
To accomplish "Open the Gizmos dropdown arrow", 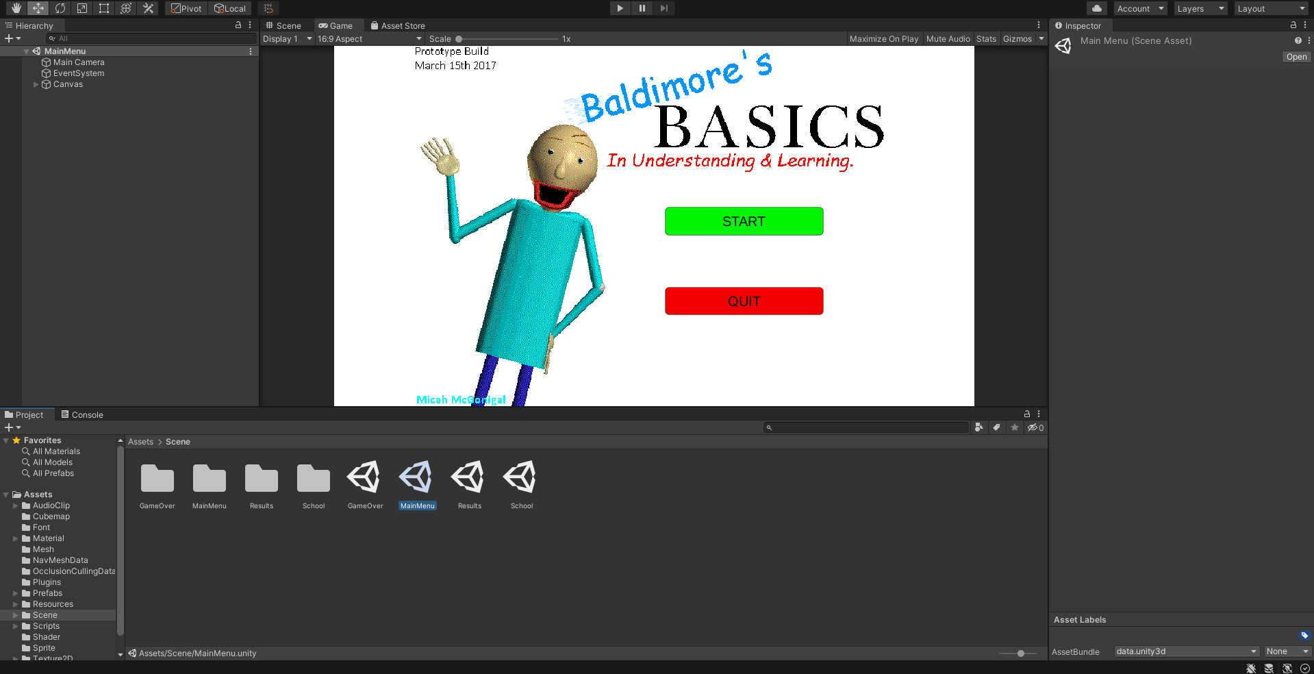I will 1041,39.
